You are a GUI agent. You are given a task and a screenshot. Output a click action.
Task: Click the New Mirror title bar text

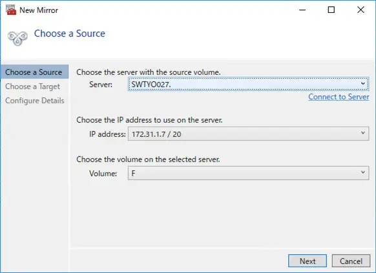click(39, 10)
